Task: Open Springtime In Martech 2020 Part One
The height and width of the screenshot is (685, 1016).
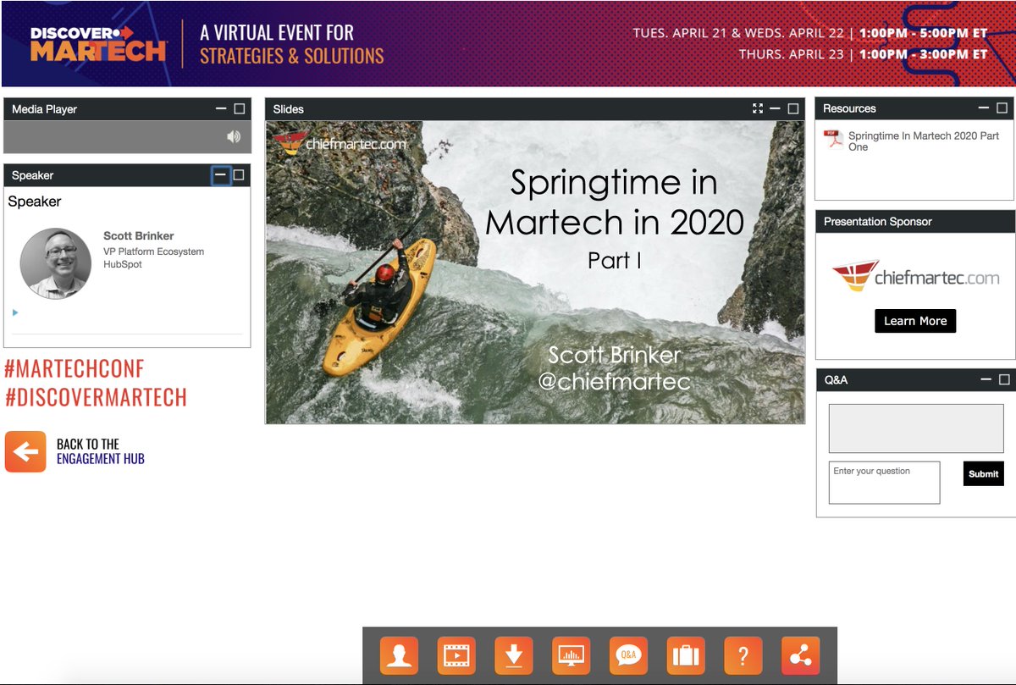Action: [924, 141]
